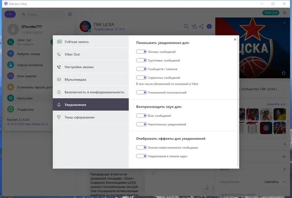Click the brush icon for Темы оформления
This screenshot has height=198, width=292.
(59, 117)
